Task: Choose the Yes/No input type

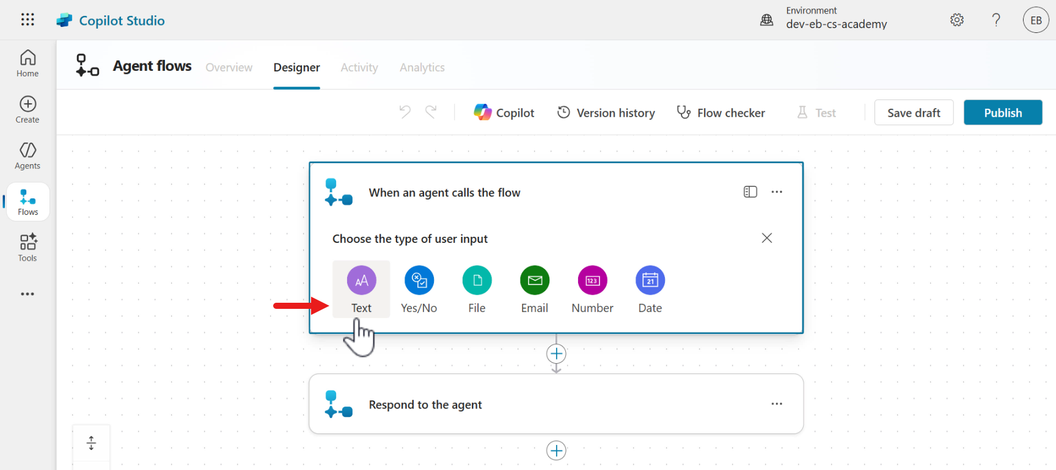Action: 419,281
